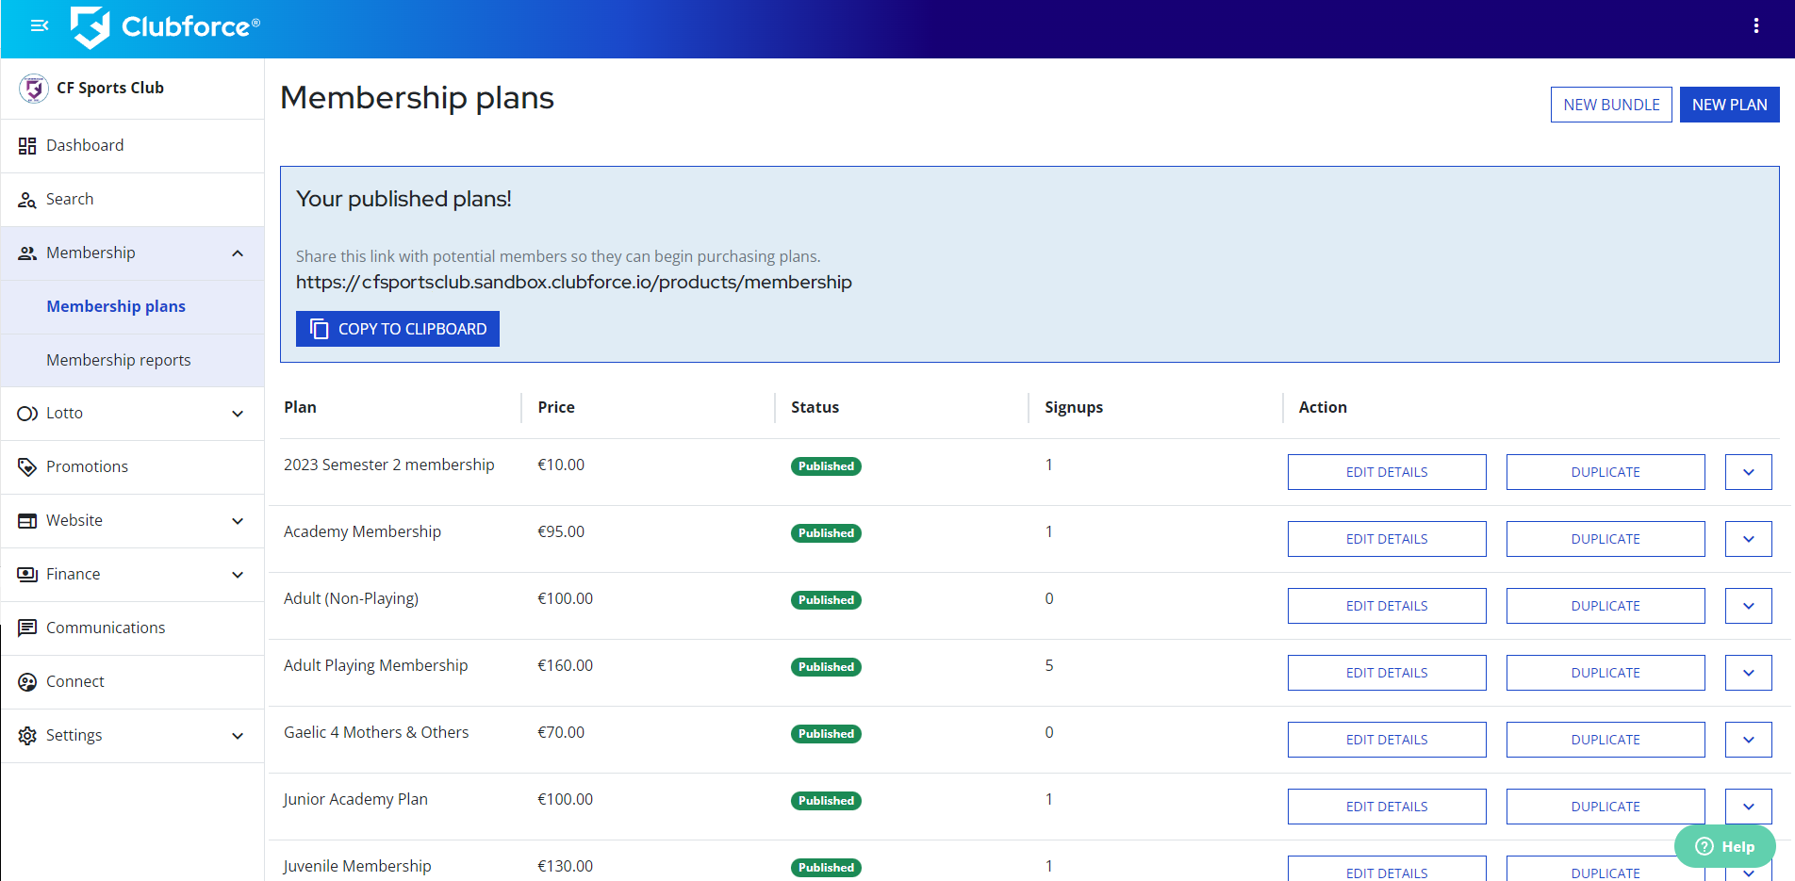The height and width of the screenshot is (881, 1795).
Task: Click the NEW PLAN button
Action: pos(1729,105)
